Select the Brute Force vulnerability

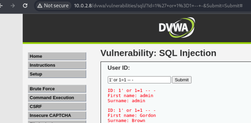[57, 89]
